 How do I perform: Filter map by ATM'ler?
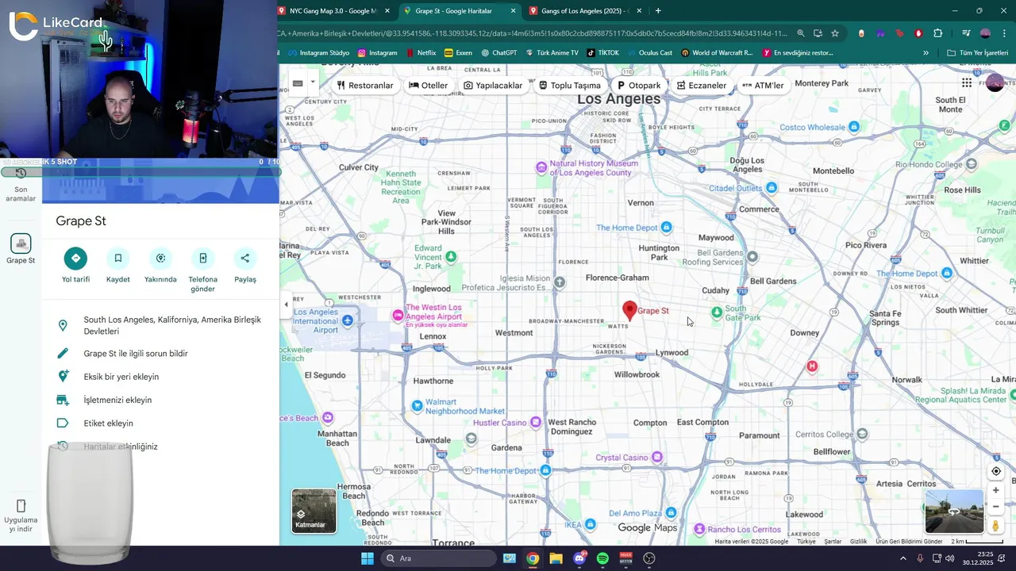pyautogui.click(x=763, y=85)
